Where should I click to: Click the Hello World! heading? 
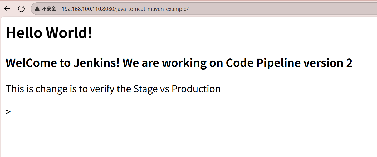coord(49,33)
